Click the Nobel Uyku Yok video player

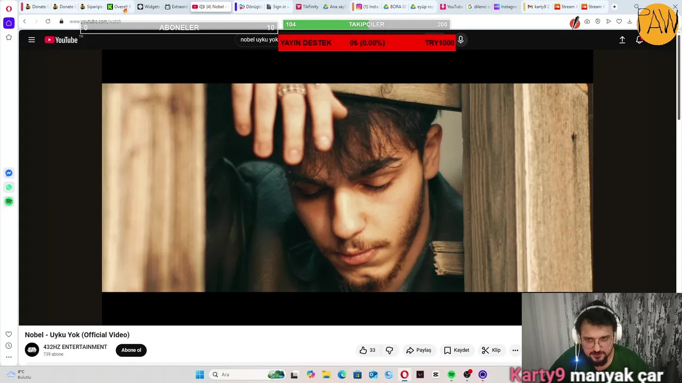[x=347, y=187]
